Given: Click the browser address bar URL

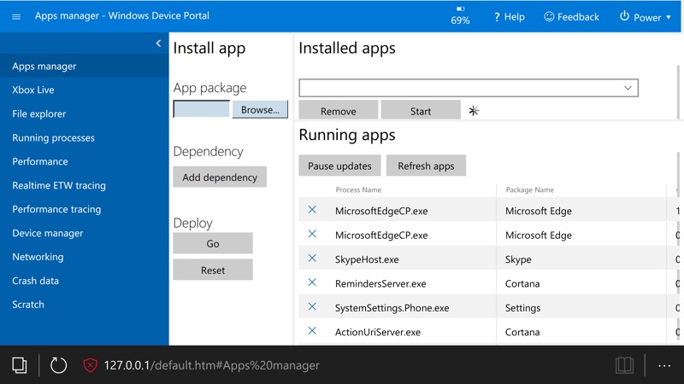Looking at the screenshot, I should [x=211, y=365].
